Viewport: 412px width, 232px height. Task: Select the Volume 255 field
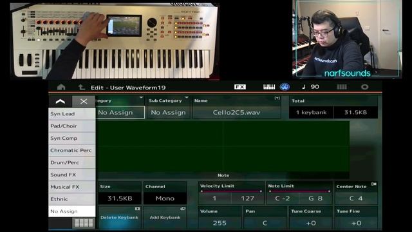click(x=220, y=223)
